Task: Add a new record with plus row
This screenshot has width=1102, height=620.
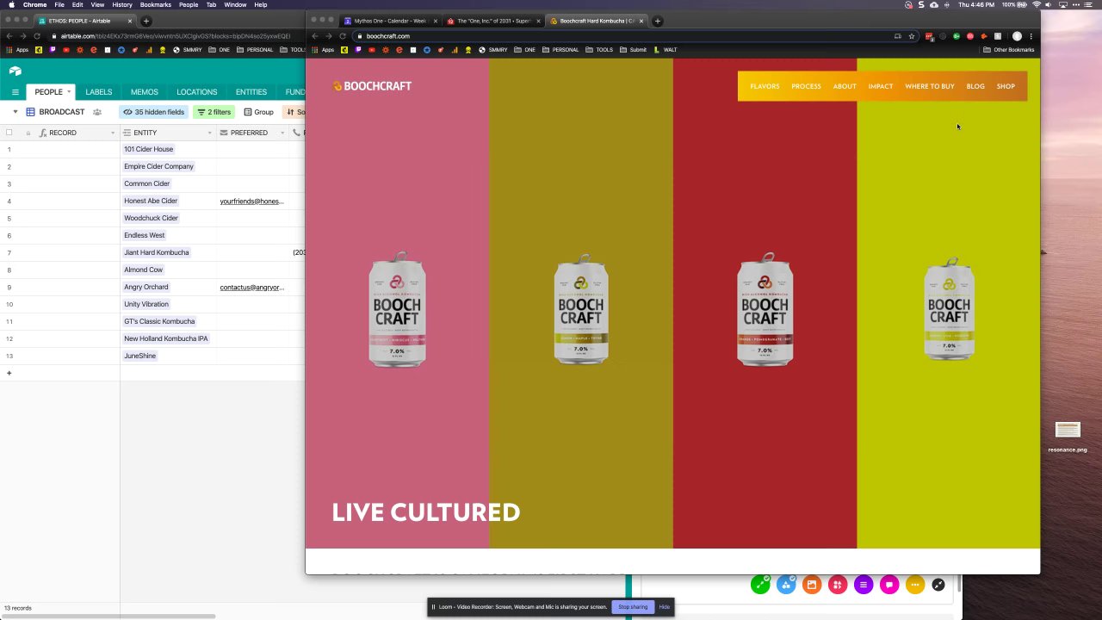Action: [x=9, y=373]
